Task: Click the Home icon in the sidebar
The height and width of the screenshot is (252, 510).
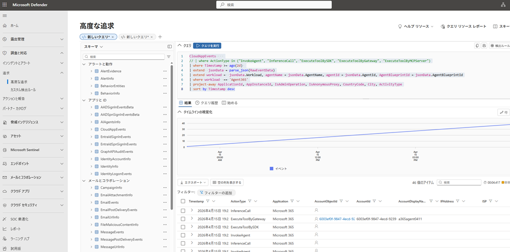Action: click(5, 25)
